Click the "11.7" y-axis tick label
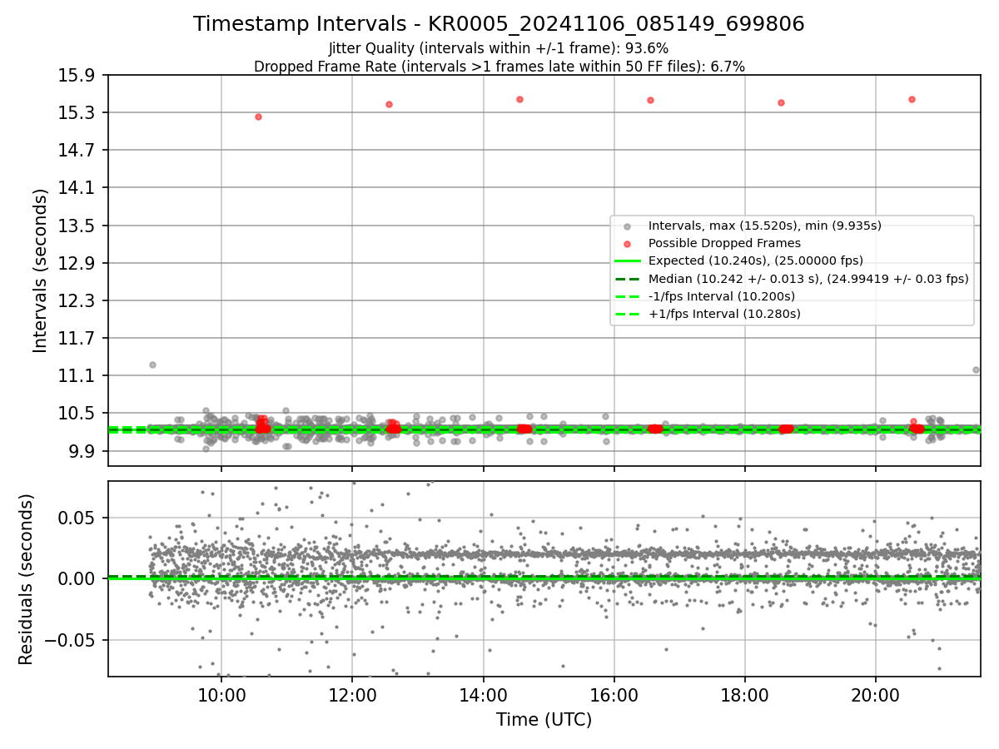The height and width of the screenshot is (749, 999). pyautogui.click(x=77, y=338)
